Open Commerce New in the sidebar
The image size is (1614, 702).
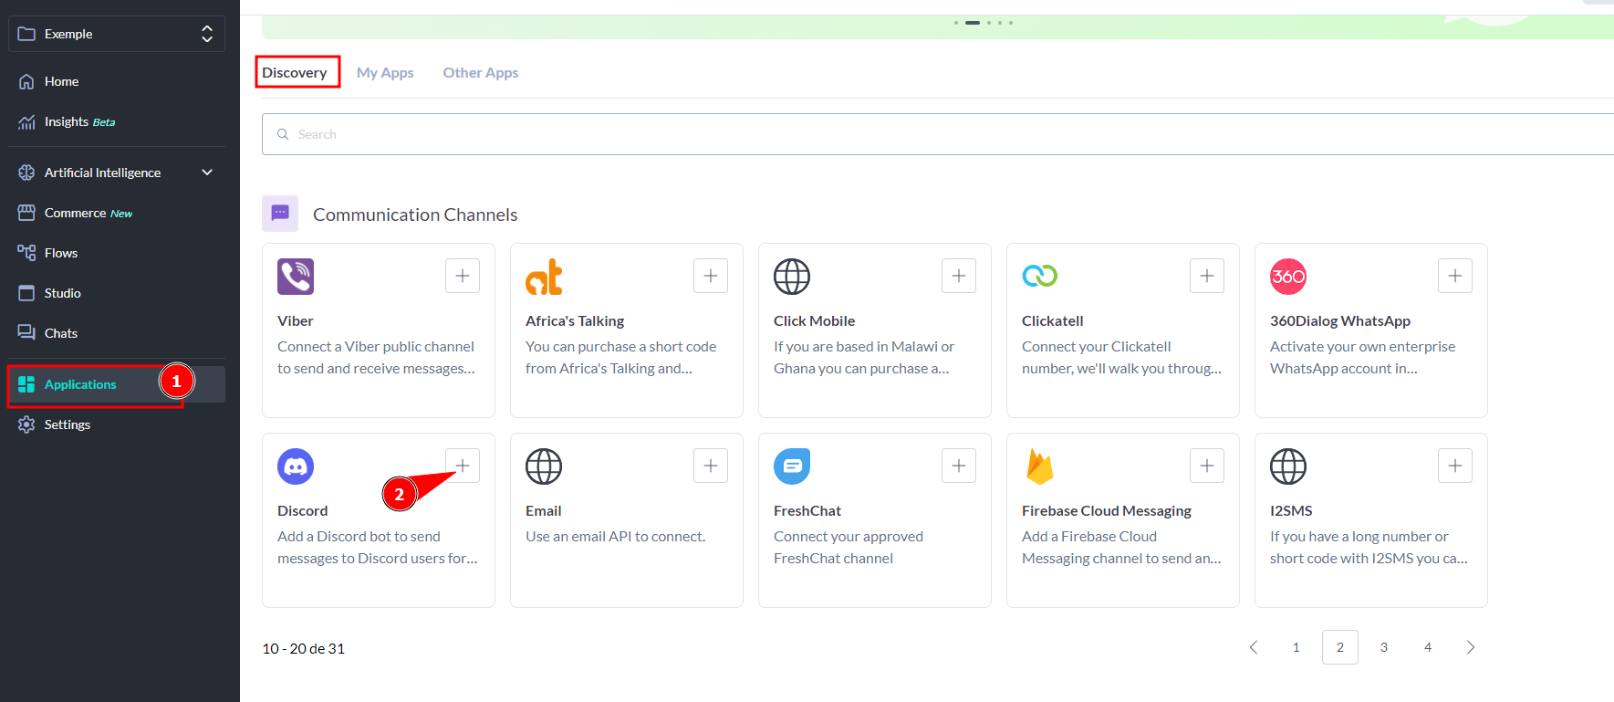[117, 213]
